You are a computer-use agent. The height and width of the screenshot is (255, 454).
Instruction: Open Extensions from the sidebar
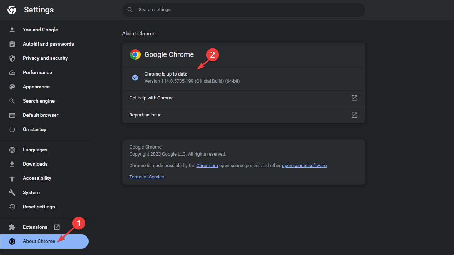tap(44, 227)
